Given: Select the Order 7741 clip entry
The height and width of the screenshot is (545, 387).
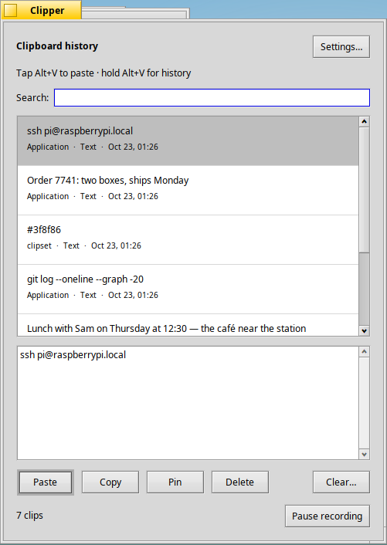Looking at the screenshot, I should 188,191.
